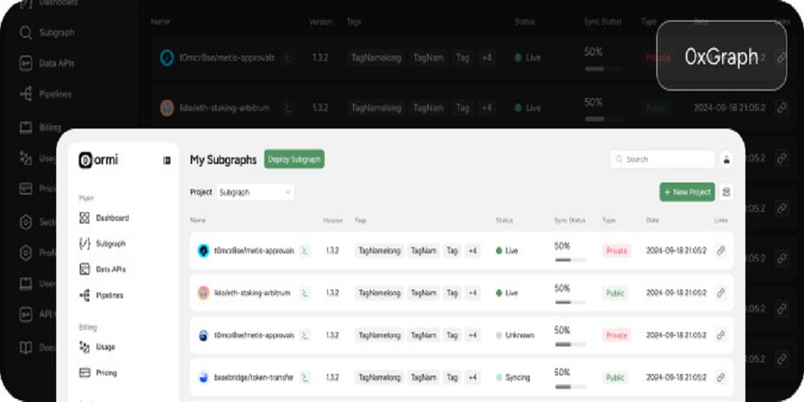Screen dimensions: 804x402
Task: Select Subgraph in the light window sidebar
Action: [x=103, y=244]
